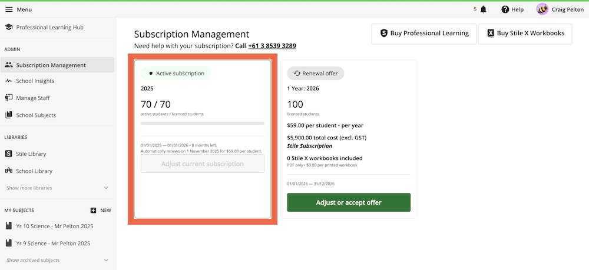Call the +61 3 8539 3289 link
The height and width of the screenshot is (270, 589).
[272, 46]
